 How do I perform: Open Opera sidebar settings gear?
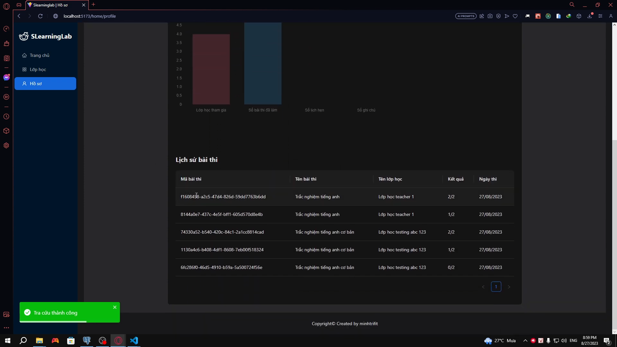pos(6,146)
